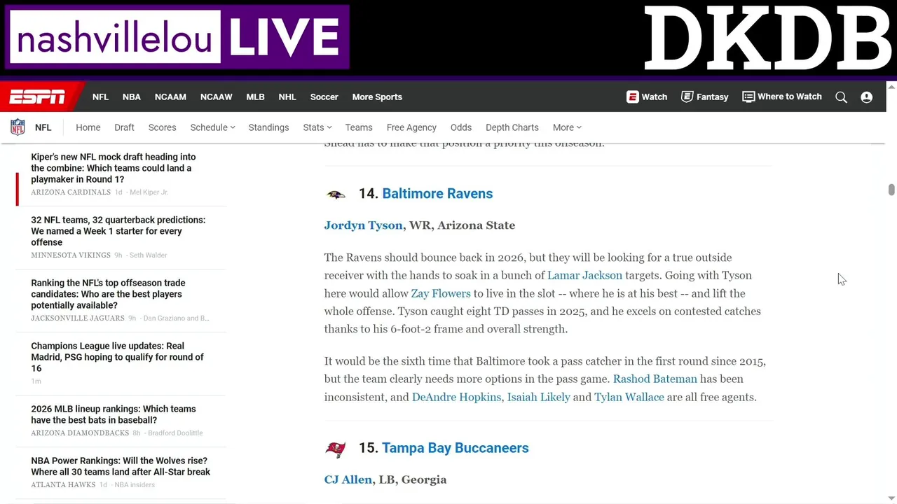This screenshot has width=897, height=504.
Task: Click the Tampa Bay Buccaneers team logo
Action: (336, 449)
